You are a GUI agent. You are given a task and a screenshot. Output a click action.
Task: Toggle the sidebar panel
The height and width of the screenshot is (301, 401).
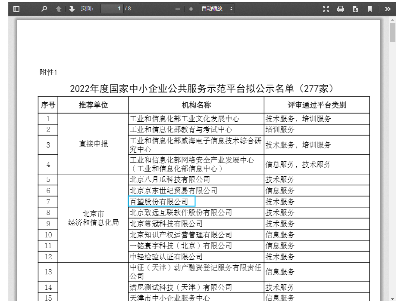point(16,9)
